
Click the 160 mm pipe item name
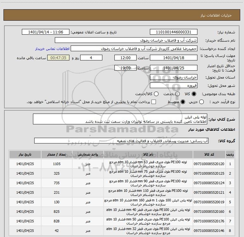tap(148, 202)
